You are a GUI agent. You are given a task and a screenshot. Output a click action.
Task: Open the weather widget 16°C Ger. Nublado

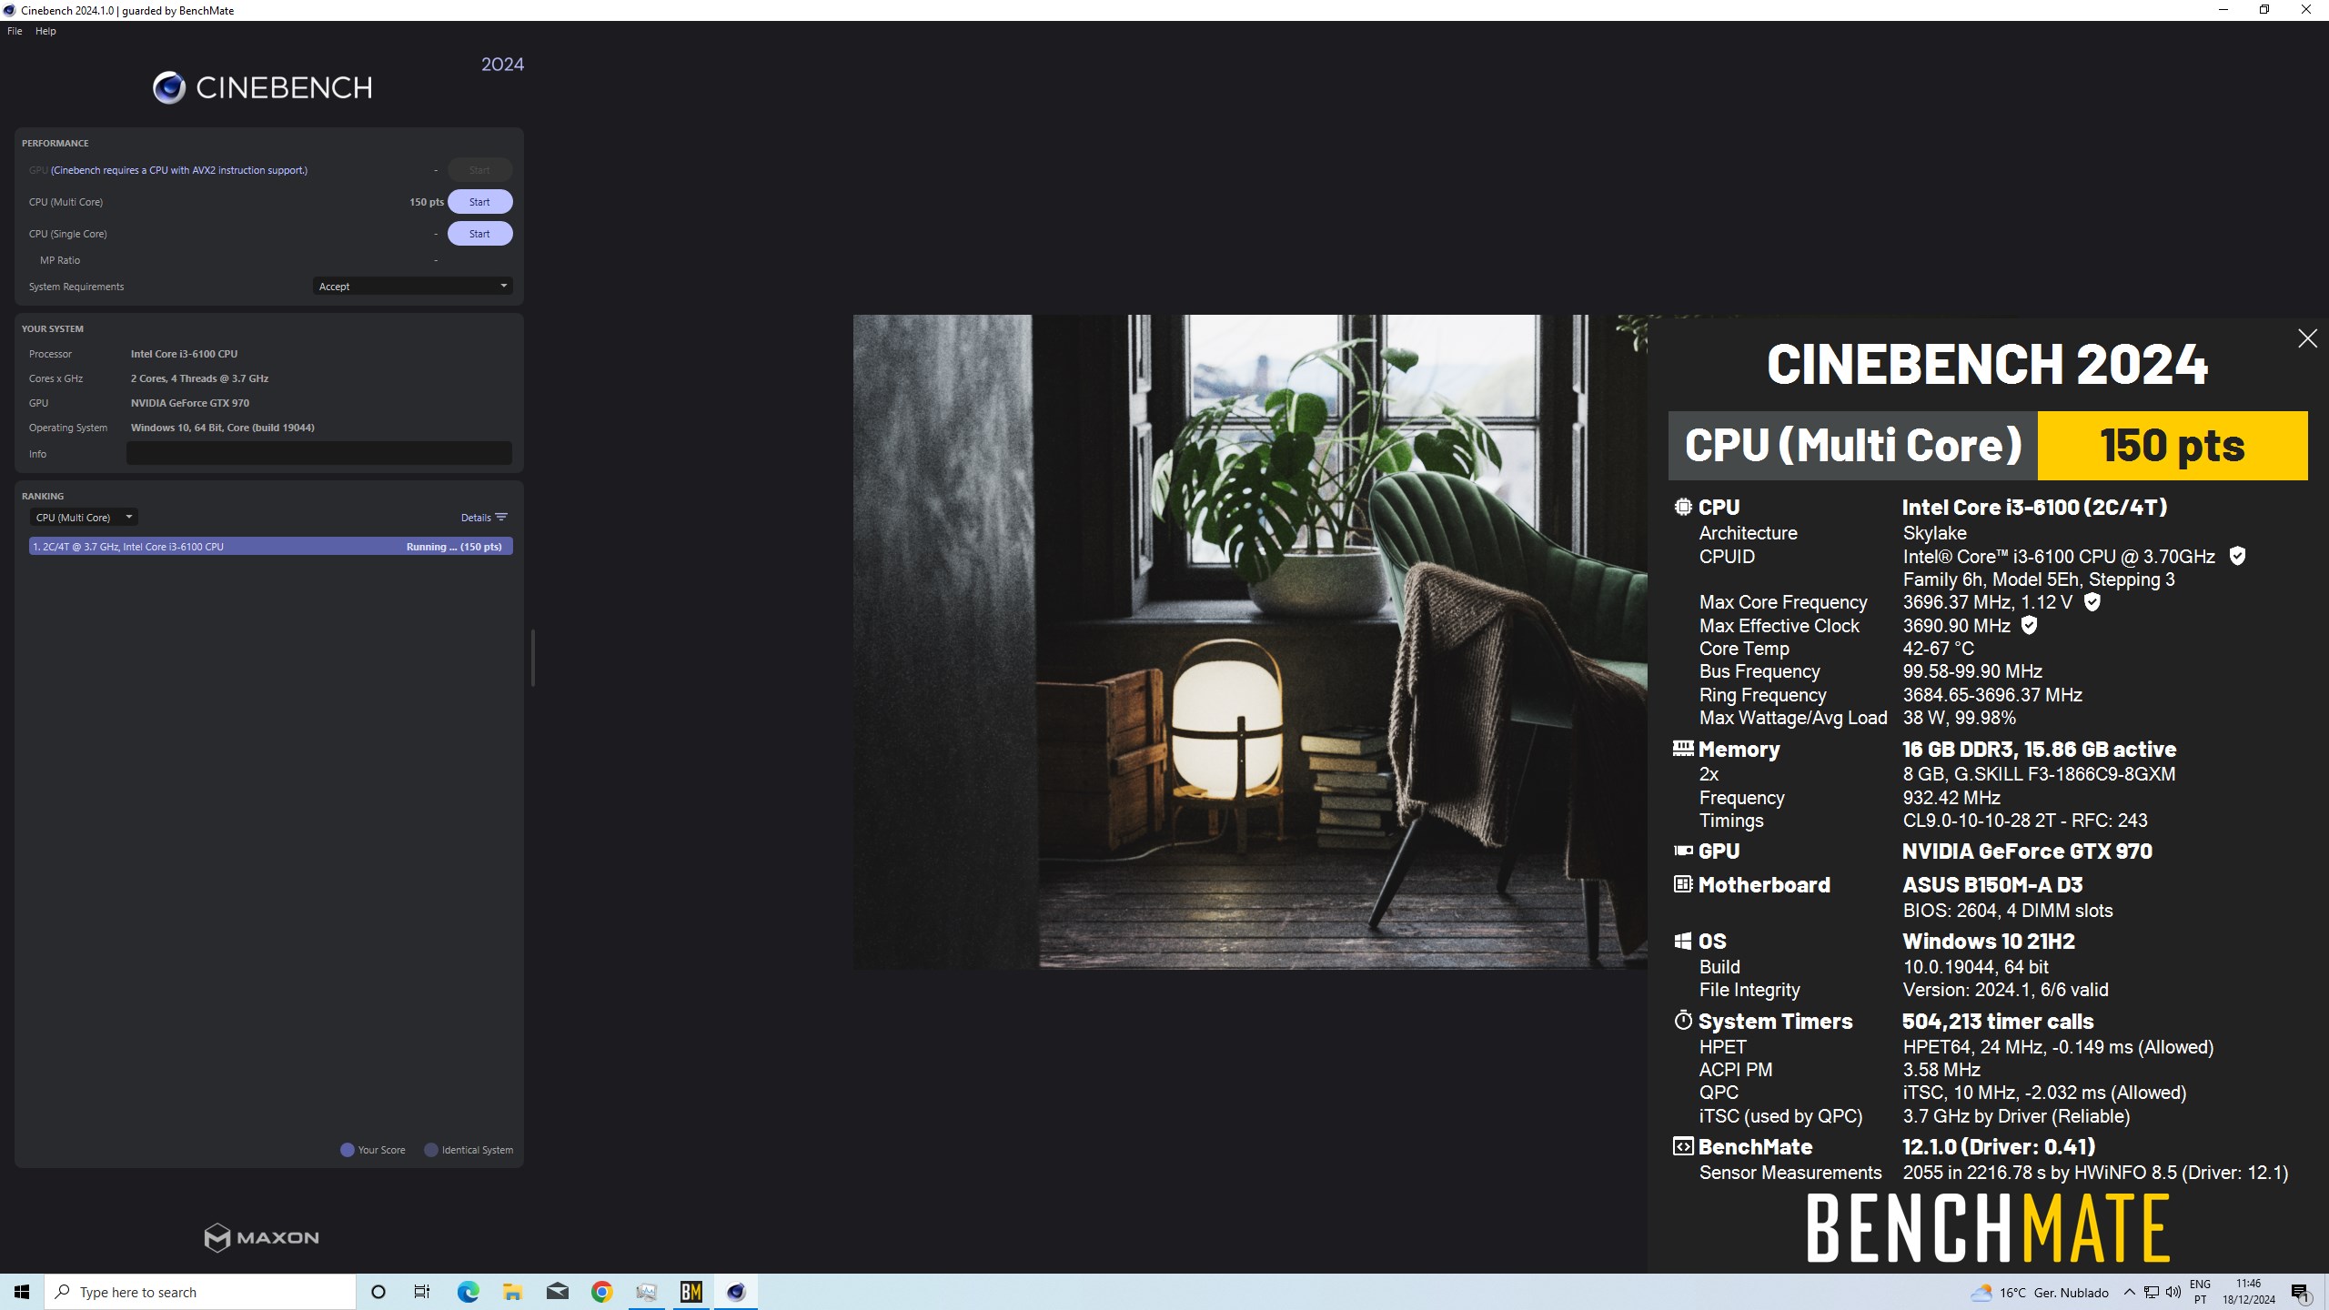[2040, 1293]
